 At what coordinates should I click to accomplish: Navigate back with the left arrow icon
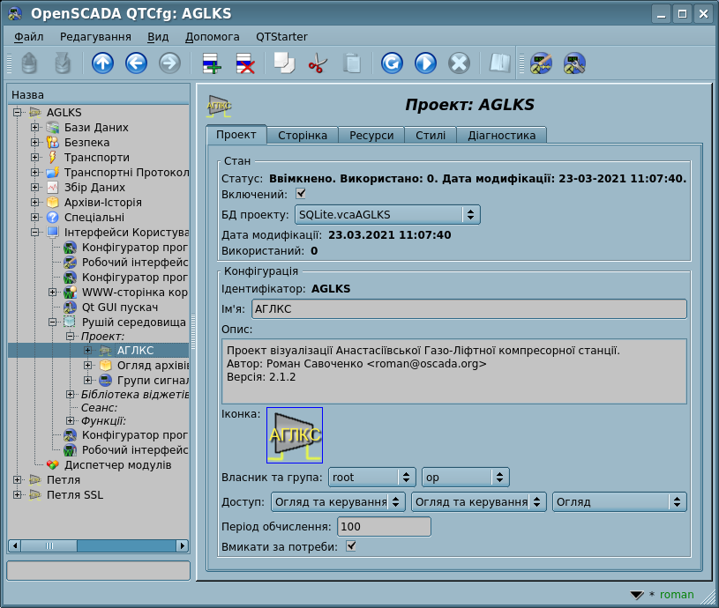(x=136, y=63)
